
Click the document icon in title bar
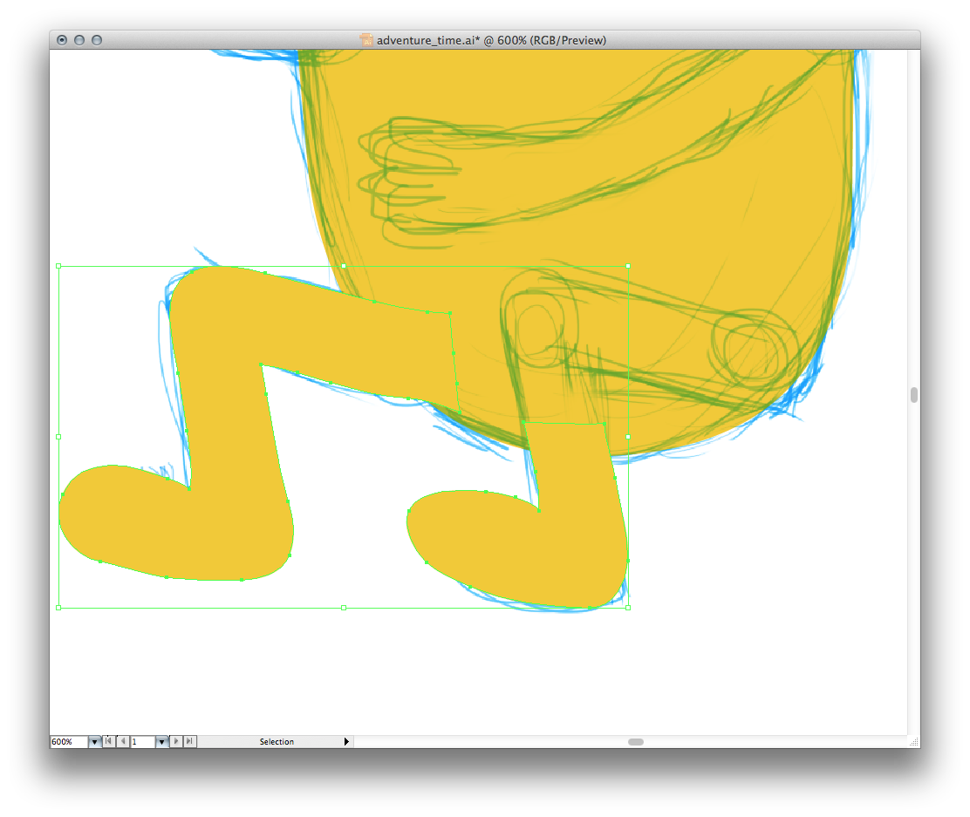[x=366, y=40]
